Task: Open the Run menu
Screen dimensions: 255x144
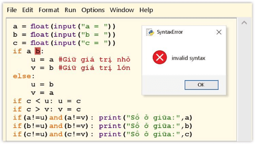Action: point(70,10)
